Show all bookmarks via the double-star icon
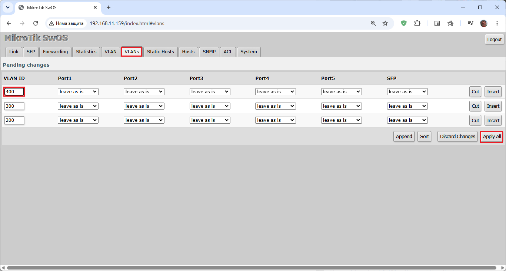 [450, 23]
